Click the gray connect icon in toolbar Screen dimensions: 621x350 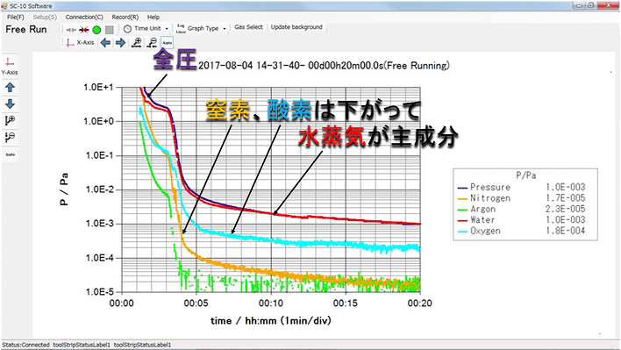(x=71, y=30)
